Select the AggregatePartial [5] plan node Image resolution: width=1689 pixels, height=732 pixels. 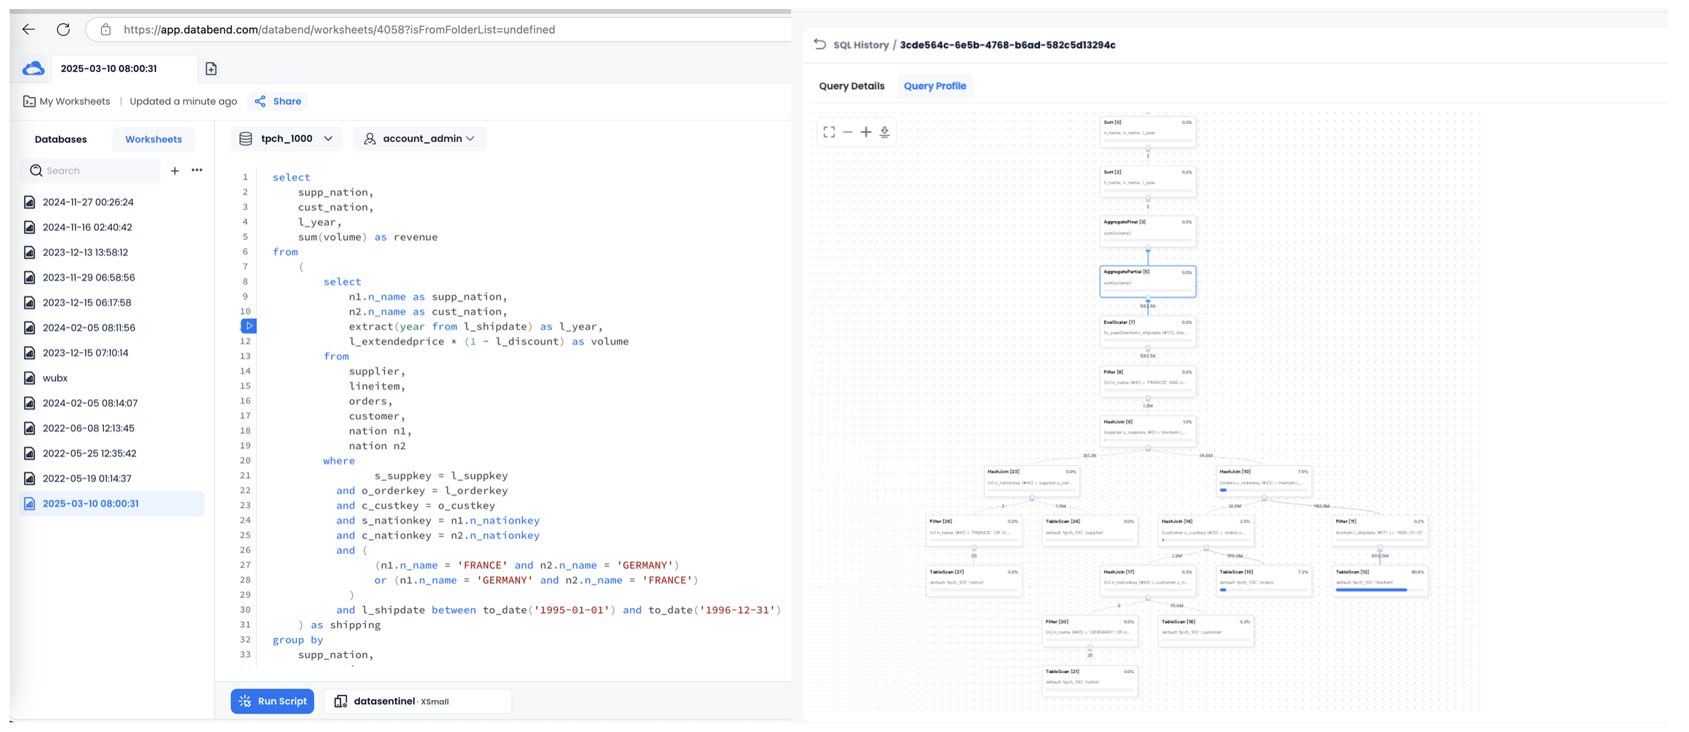(x=1147, y=281)
